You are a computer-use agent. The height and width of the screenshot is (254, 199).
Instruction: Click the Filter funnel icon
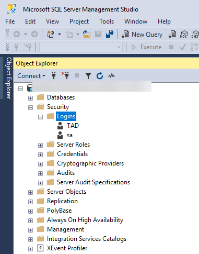pos(88,76)
